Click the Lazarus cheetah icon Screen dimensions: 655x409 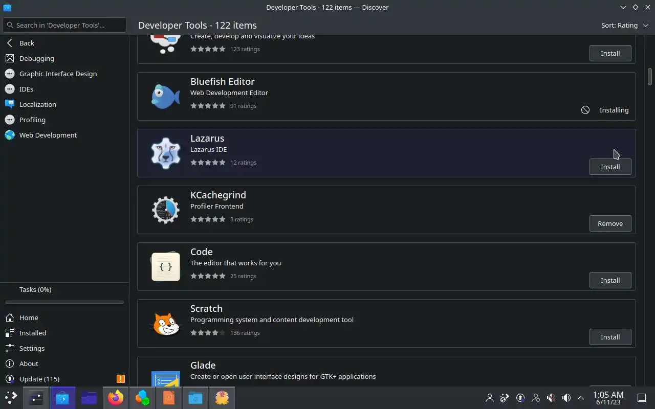[x=166, y=153]
